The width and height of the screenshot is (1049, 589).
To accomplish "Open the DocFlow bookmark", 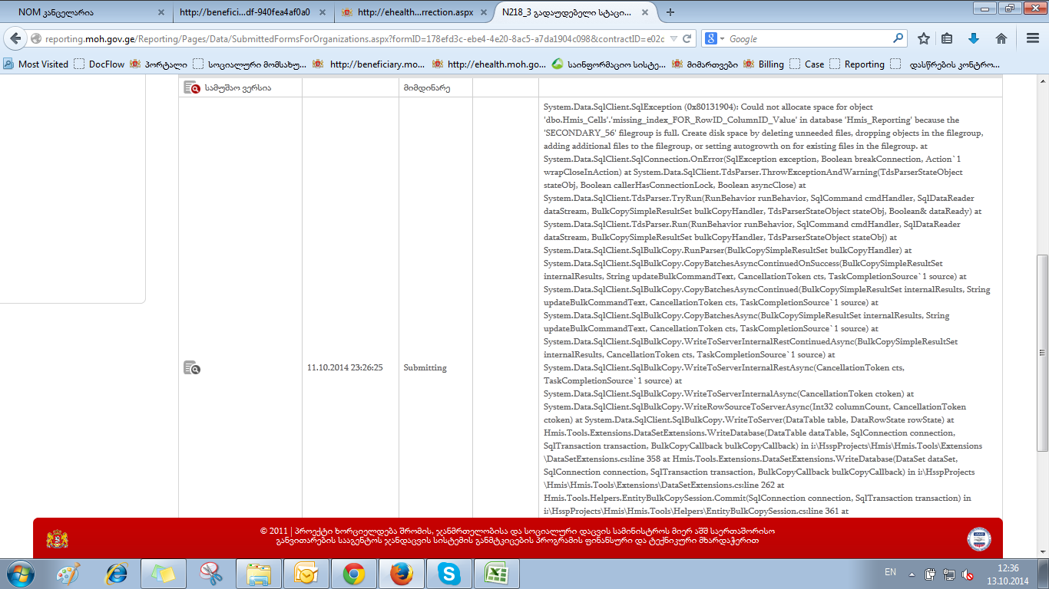I will click(106, 64).
